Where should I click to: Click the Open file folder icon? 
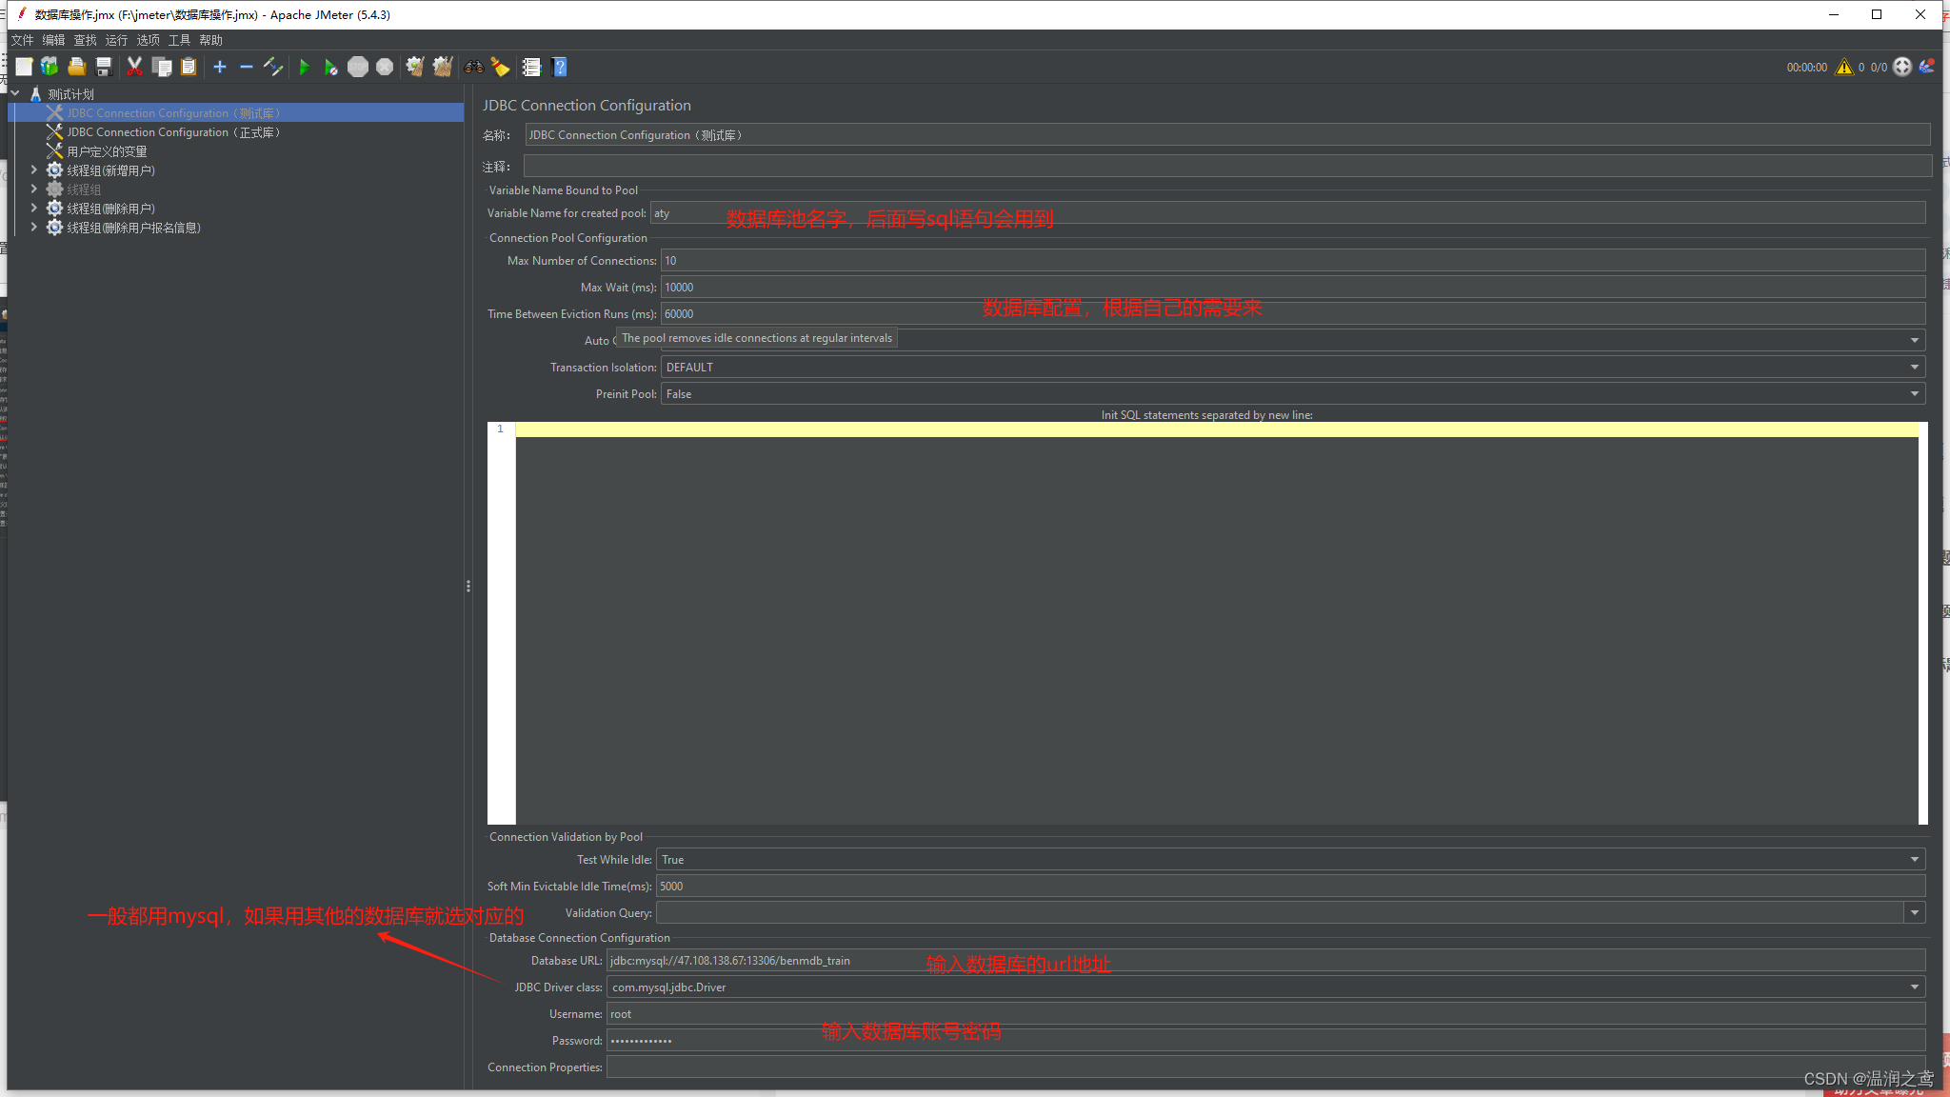77,67
